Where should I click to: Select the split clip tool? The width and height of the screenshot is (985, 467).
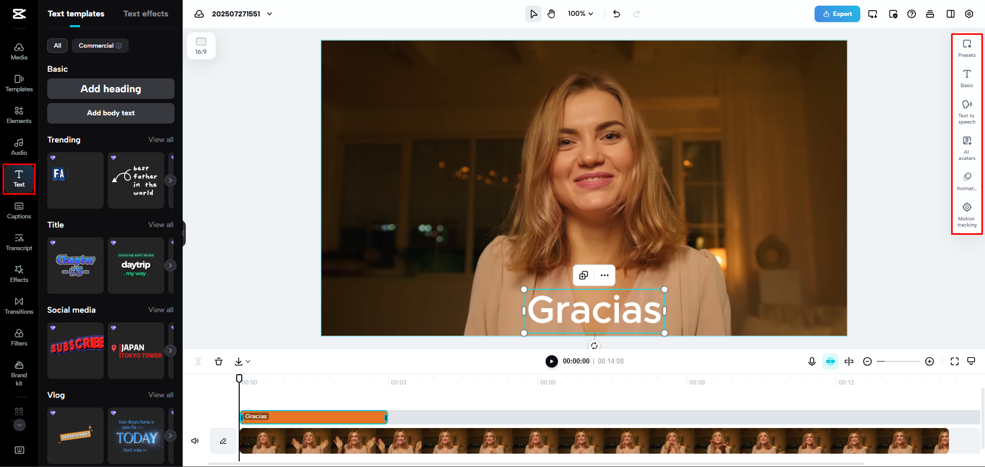(198, 361)
